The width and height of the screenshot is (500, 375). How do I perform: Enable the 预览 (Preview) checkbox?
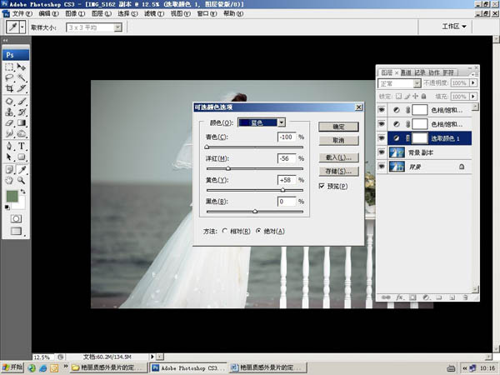(x=322, y=186)
